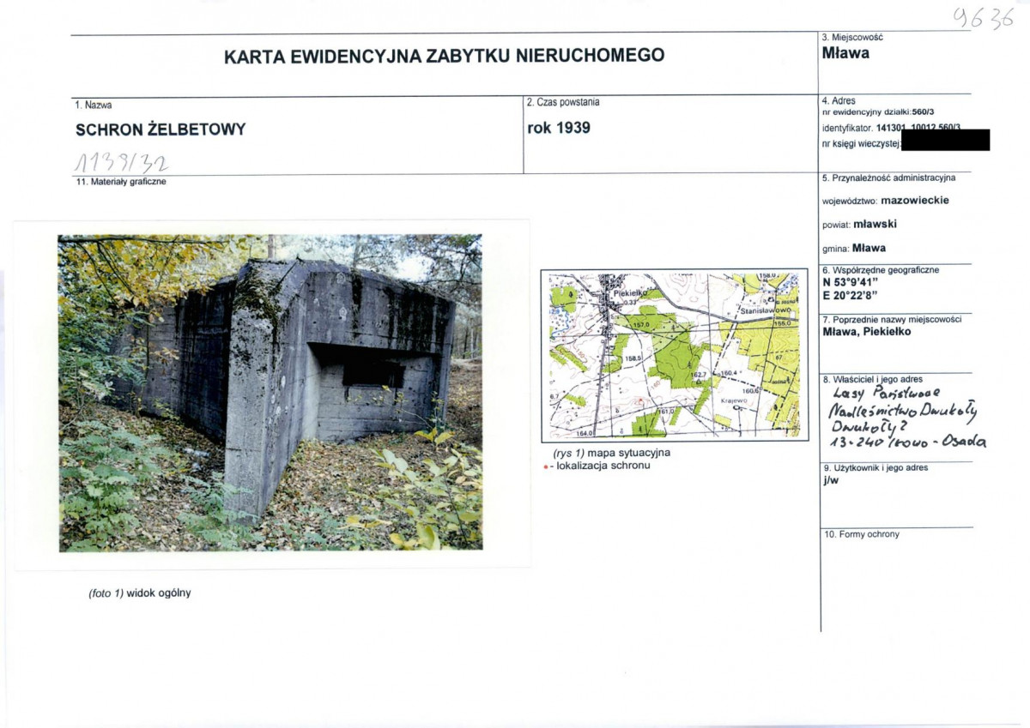
Task: Click the title 'KARTA EWIDENCYJNA ZABYTKU NIERUCHOMEGO'
Action: click(444, 57)
